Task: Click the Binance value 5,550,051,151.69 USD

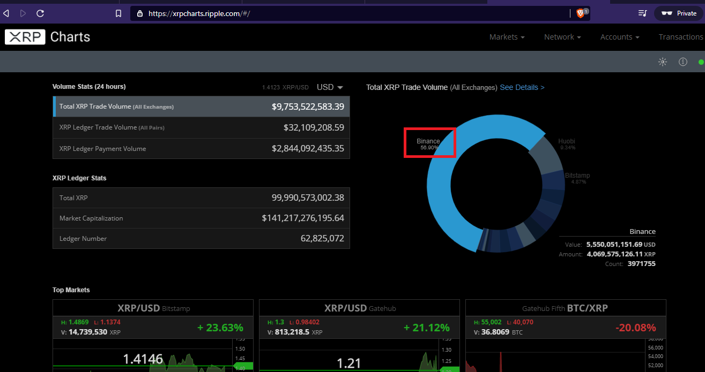Action: (x=621, y=244)
